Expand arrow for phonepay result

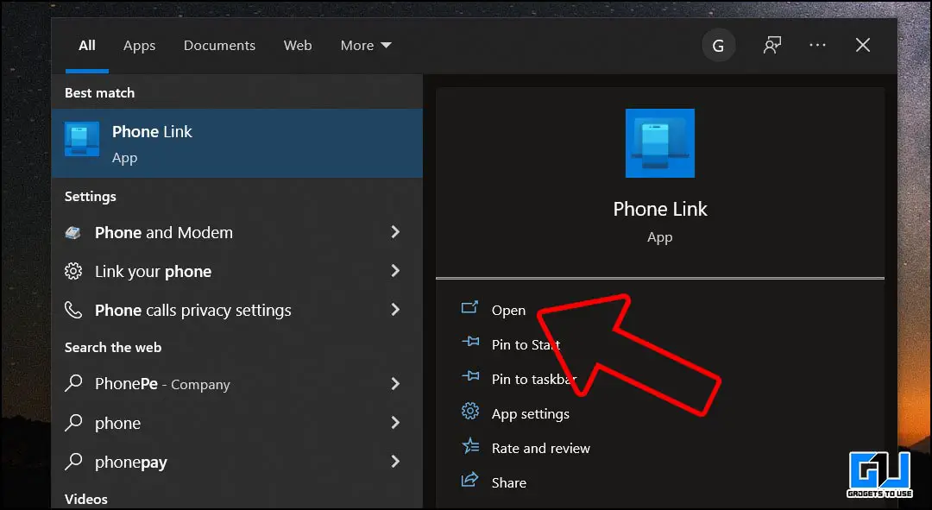tap(395, 461)
